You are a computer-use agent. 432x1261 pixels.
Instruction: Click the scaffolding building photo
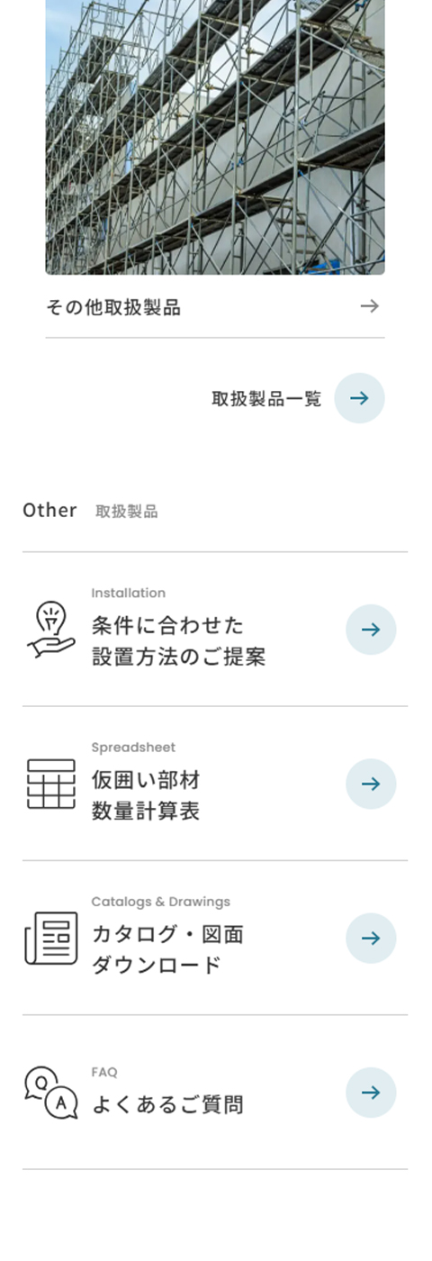[x=215, y=137]
